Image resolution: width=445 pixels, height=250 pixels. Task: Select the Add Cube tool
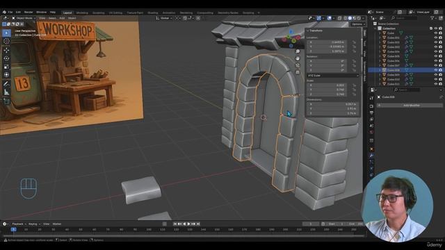point(6,101)
